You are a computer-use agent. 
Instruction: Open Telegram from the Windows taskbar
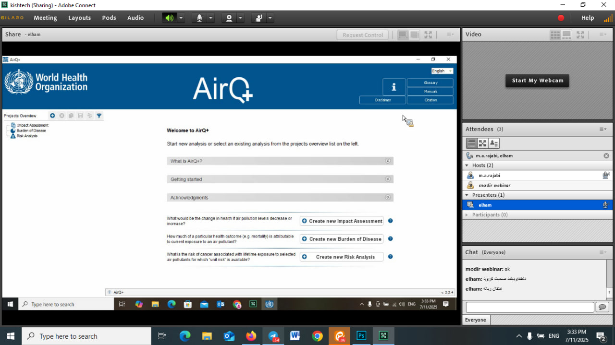(273, 336)
